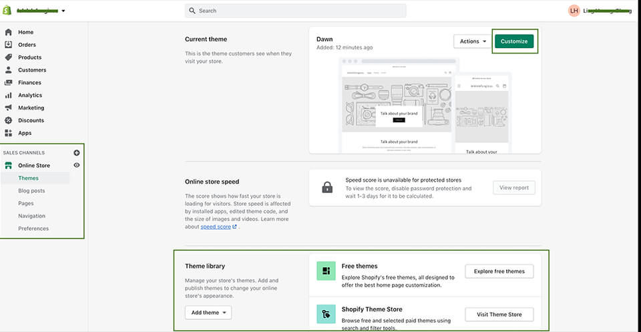
Task: Follow the speed score link
Action: point(216,227)
